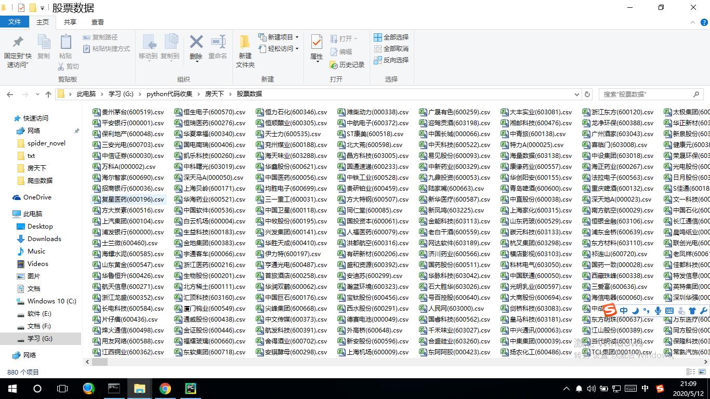Expand the address bar history dropdown
This screenshot has height=399, width=710.
pyautogui.click(x=576, y=94)
